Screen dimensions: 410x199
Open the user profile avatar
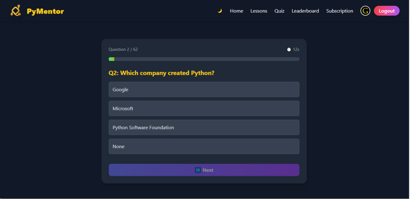coord(365,11)
